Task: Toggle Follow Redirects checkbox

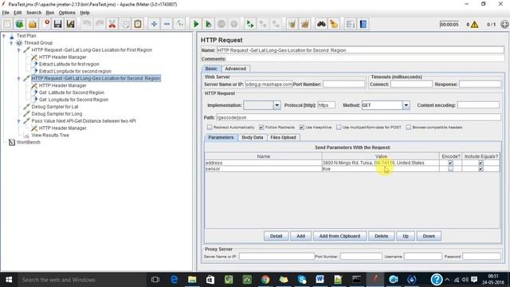Action: tap(261, 128)
